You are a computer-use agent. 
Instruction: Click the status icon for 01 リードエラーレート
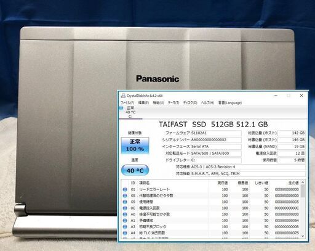click(125, 189)
